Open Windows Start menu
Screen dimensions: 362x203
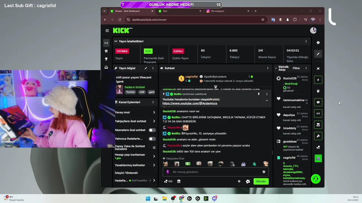[x=148, y=198]
